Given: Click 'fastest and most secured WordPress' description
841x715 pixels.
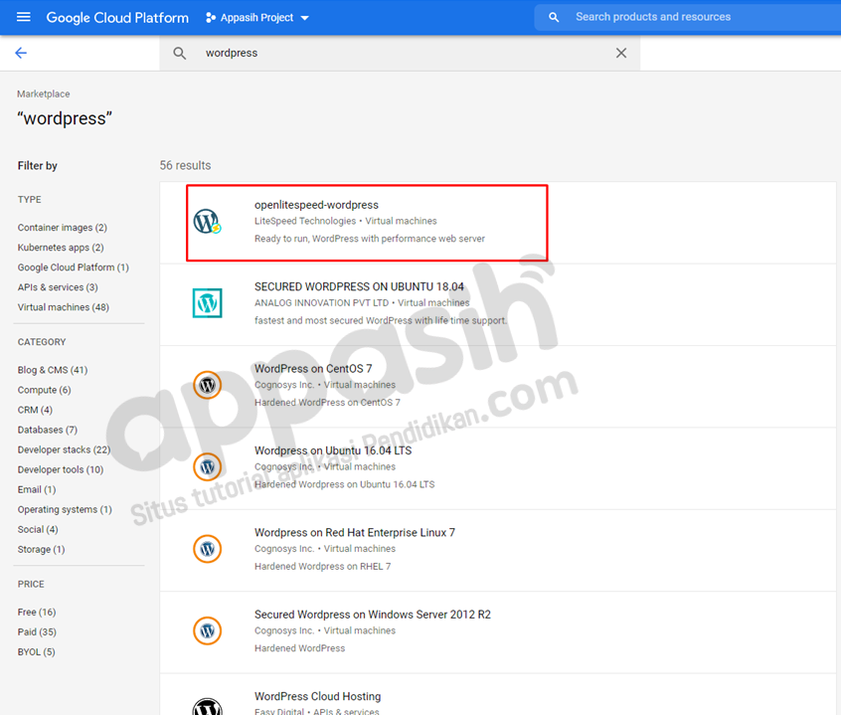Looking at the screenshot, I should (x=381, y=320).
